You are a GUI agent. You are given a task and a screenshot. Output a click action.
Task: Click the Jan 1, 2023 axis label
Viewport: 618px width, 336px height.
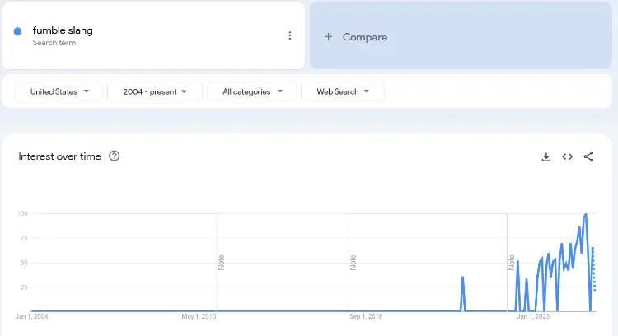coord(532,315)
